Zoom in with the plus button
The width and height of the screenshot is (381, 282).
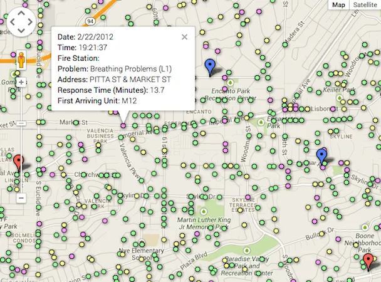(21, 82)
